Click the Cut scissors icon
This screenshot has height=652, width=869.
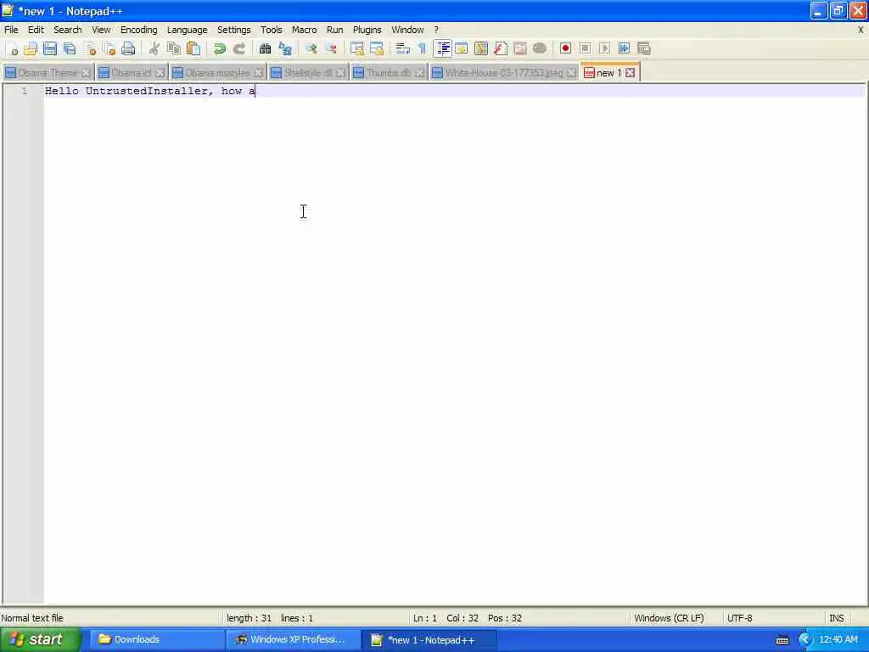click(x=154, y=48)
